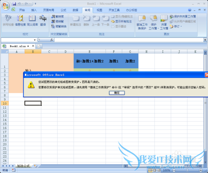Click vertical scrollbar down arrow

click(x=205, y=162)
